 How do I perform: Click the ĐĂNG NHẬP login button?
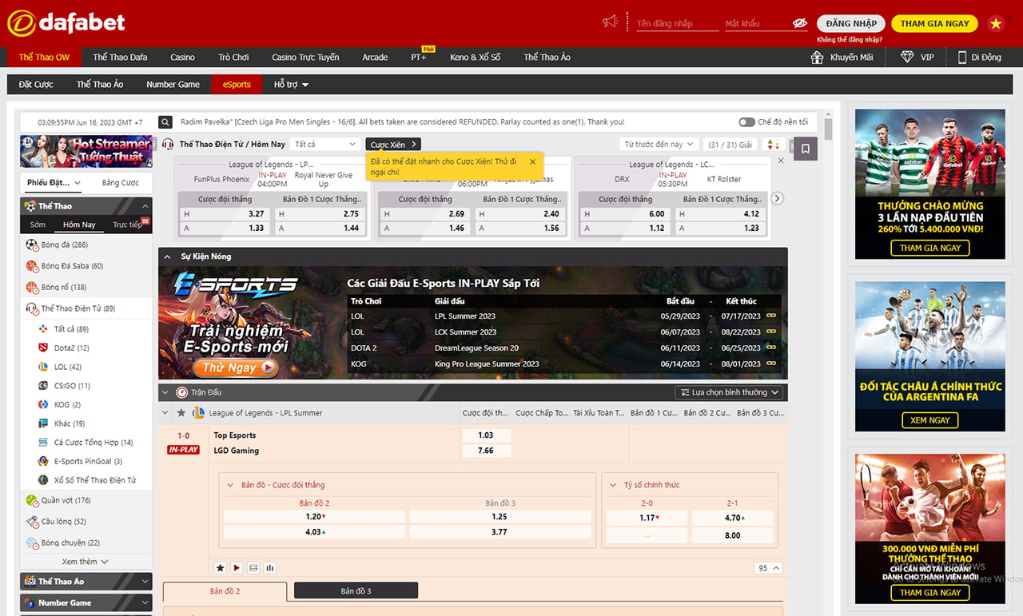851,23
